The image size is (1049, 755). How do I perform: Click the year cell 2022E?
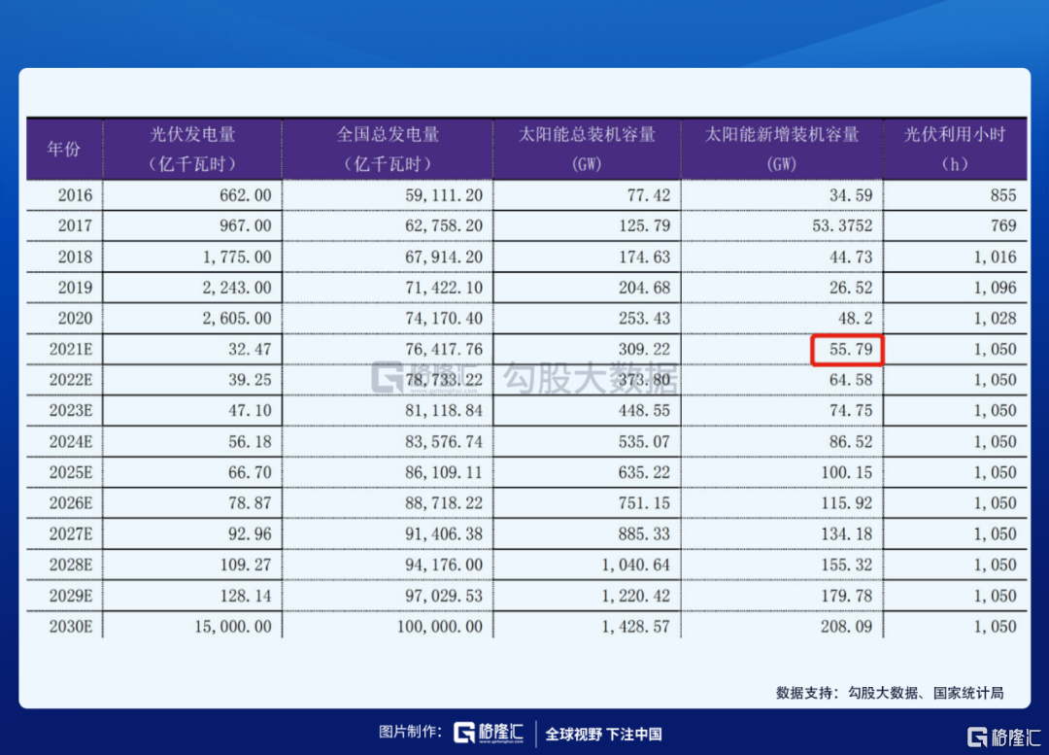click(x=71, y=380)
